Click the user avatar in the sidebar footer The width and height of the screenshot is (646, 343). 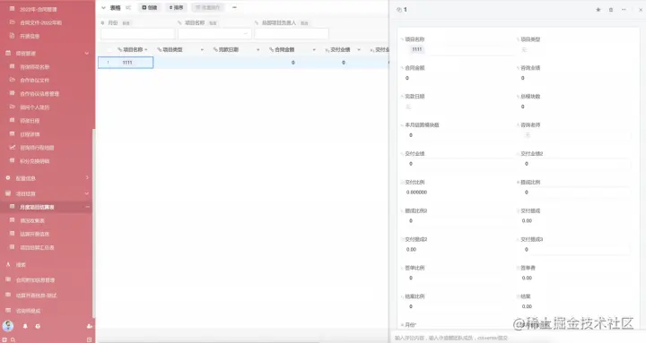click(x=8, y=326)
